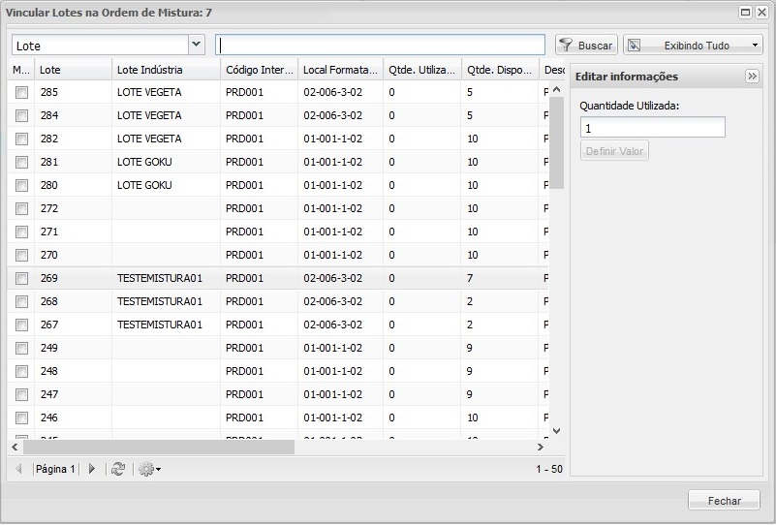Go to the previous page arrow

(18, 469)
